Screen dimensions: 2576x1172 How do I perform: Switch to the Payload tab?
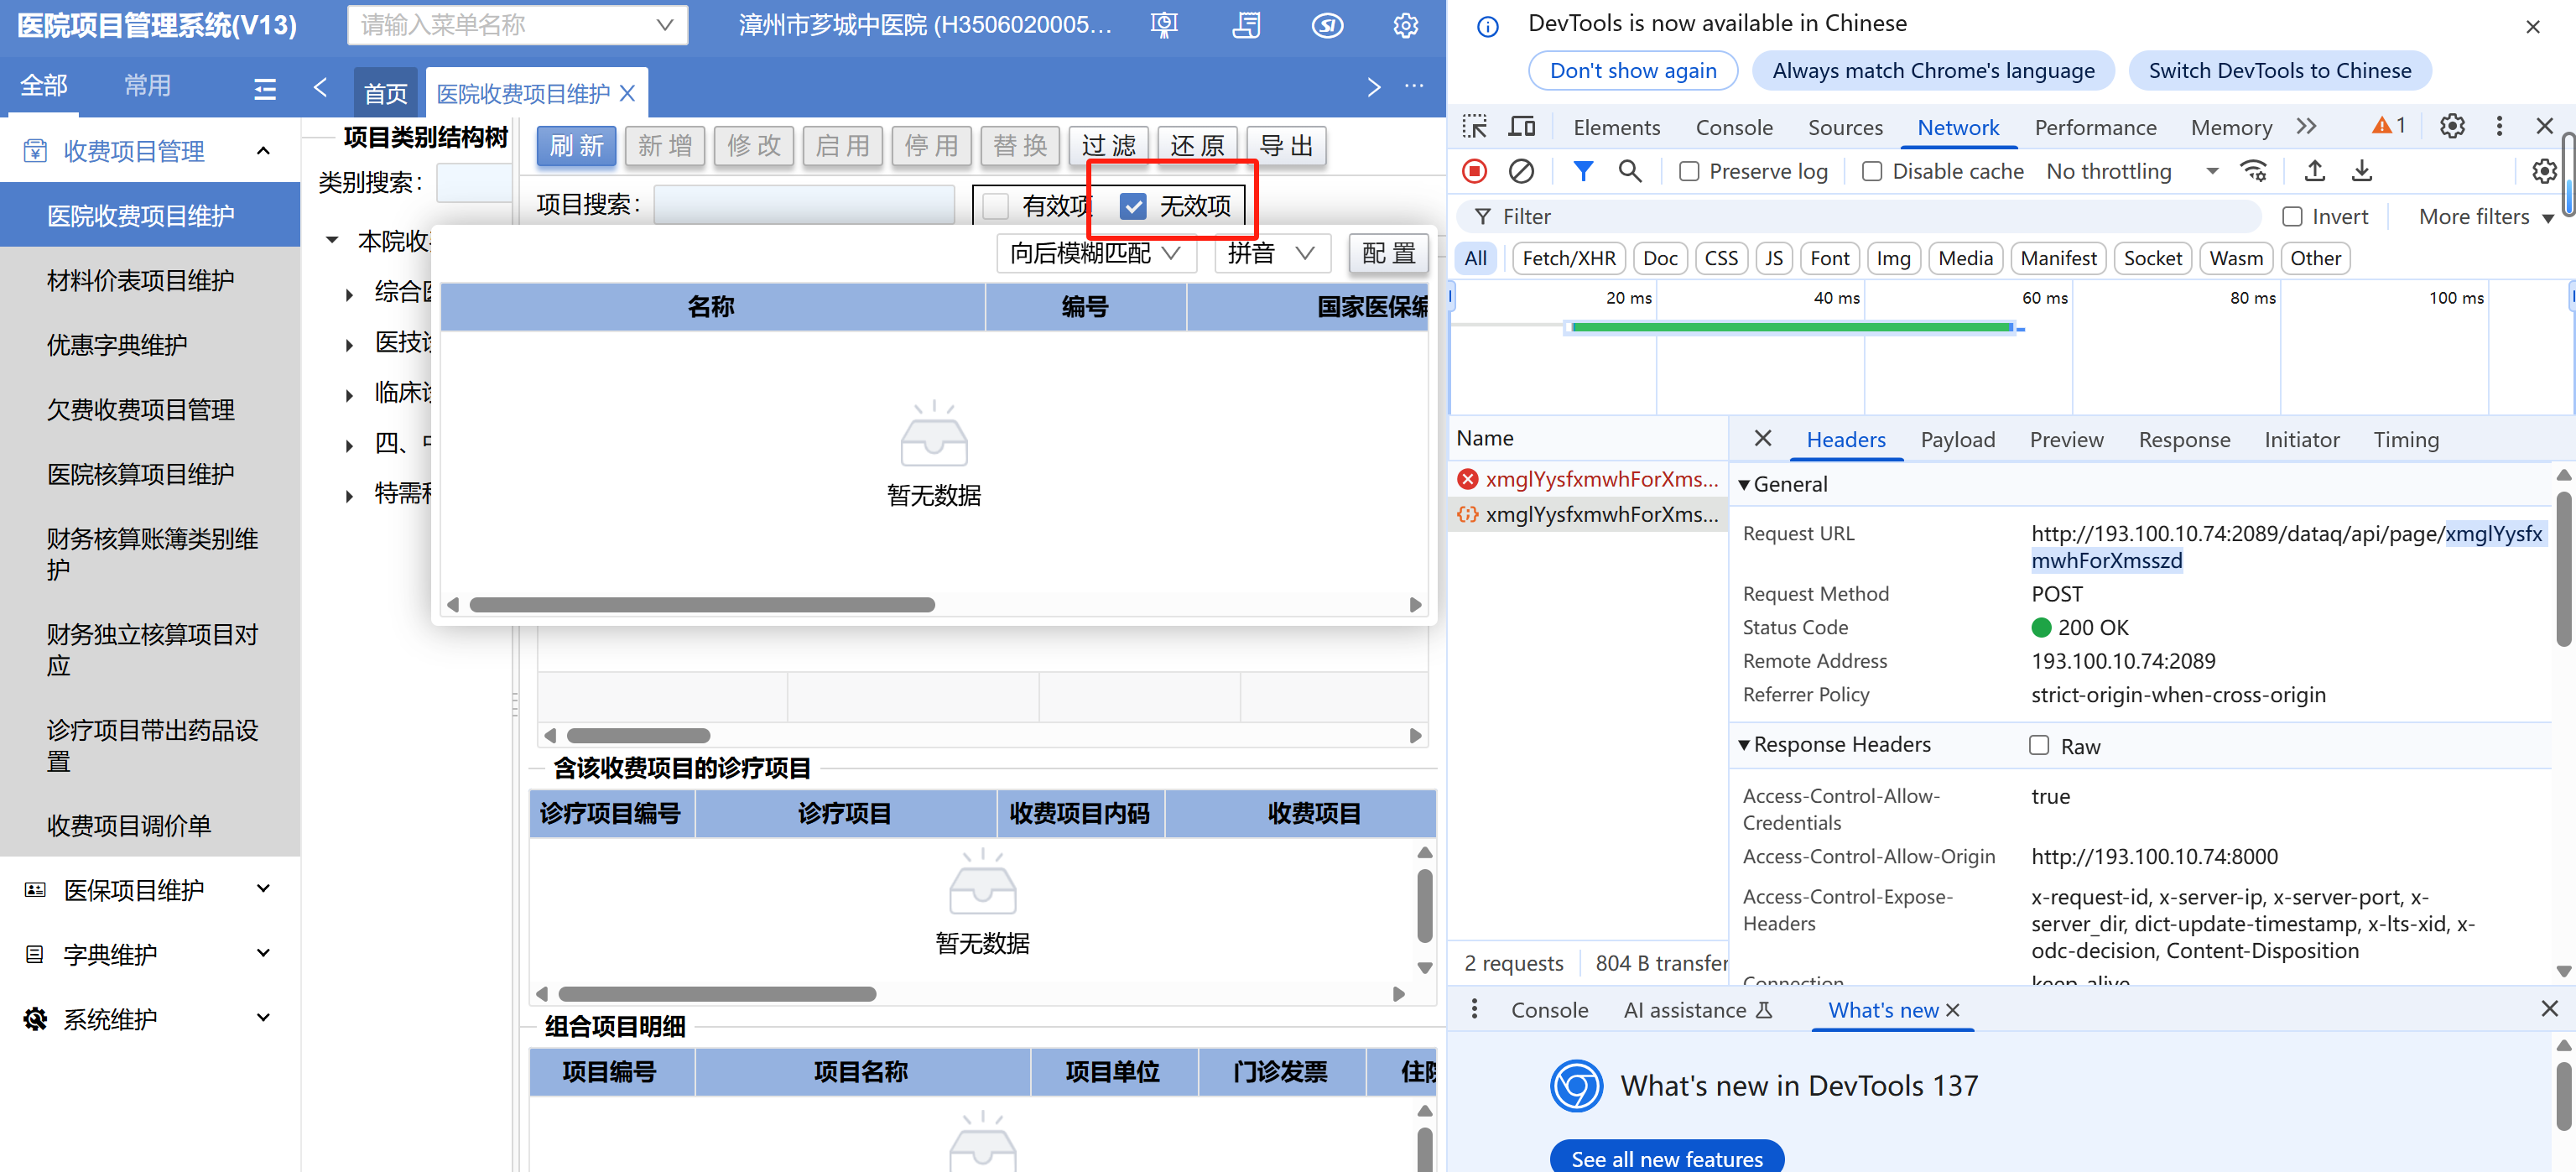coord(1957,440)
